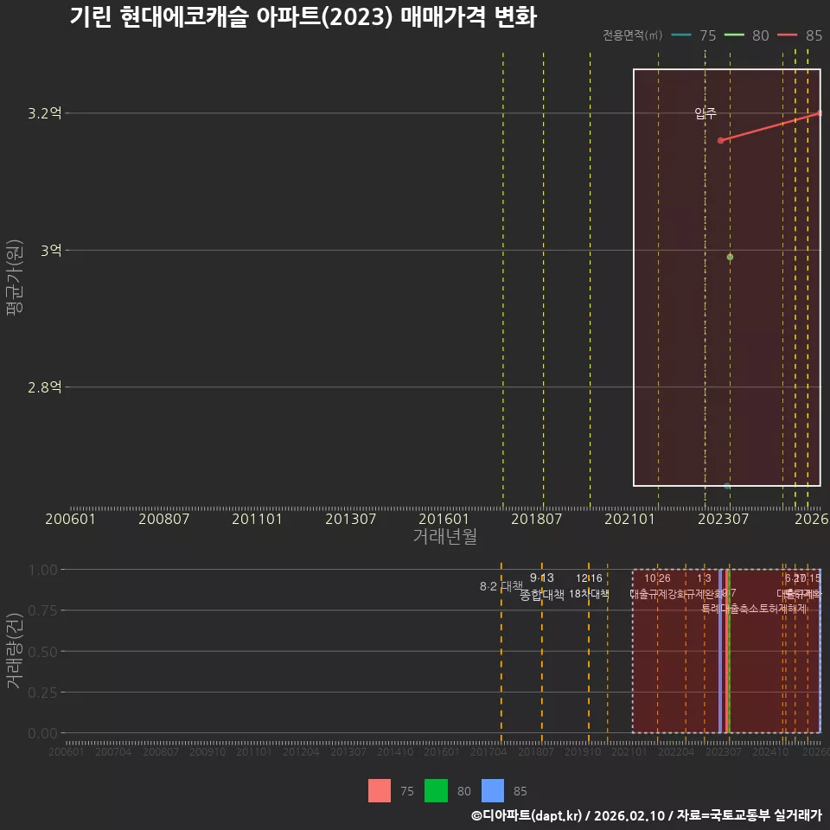830x830 pixels.
Task: Click the '18차대책' policy annotation
Action: (x=589, y=594)
